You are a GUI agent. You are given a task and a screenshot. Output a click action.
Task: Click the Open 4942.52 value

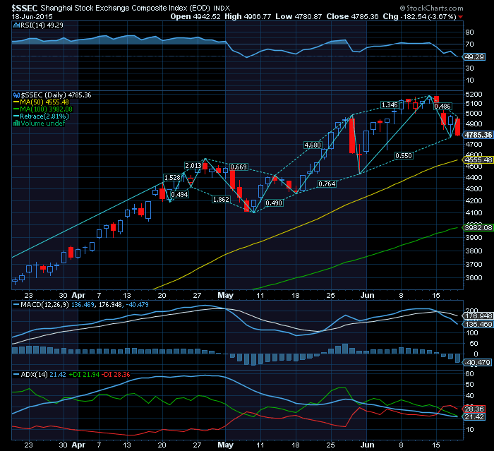pos(195,17)
